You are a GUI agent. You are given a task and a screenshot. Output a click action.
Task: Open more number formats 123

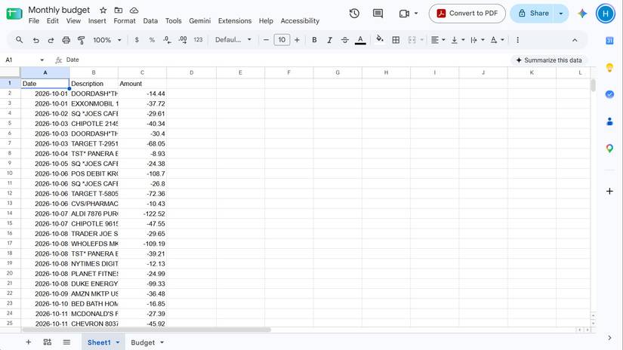198,40
